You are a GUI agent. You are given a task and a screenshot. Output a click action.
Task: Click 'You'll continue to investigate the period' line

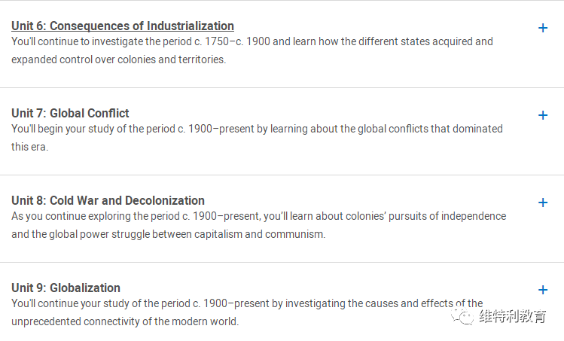click(252, 41)
